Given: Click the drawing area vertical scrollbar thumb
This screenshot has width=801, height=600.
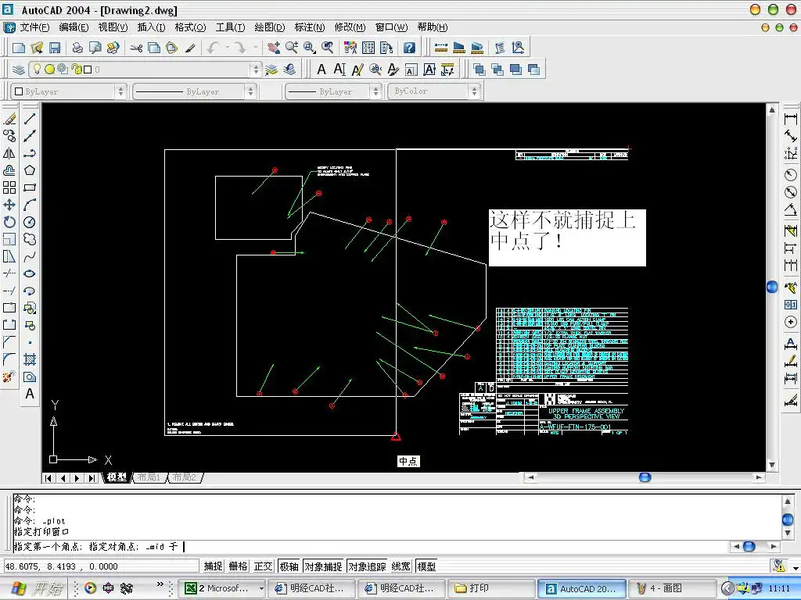Looking at the screenshot, I should tap(772, 287).
